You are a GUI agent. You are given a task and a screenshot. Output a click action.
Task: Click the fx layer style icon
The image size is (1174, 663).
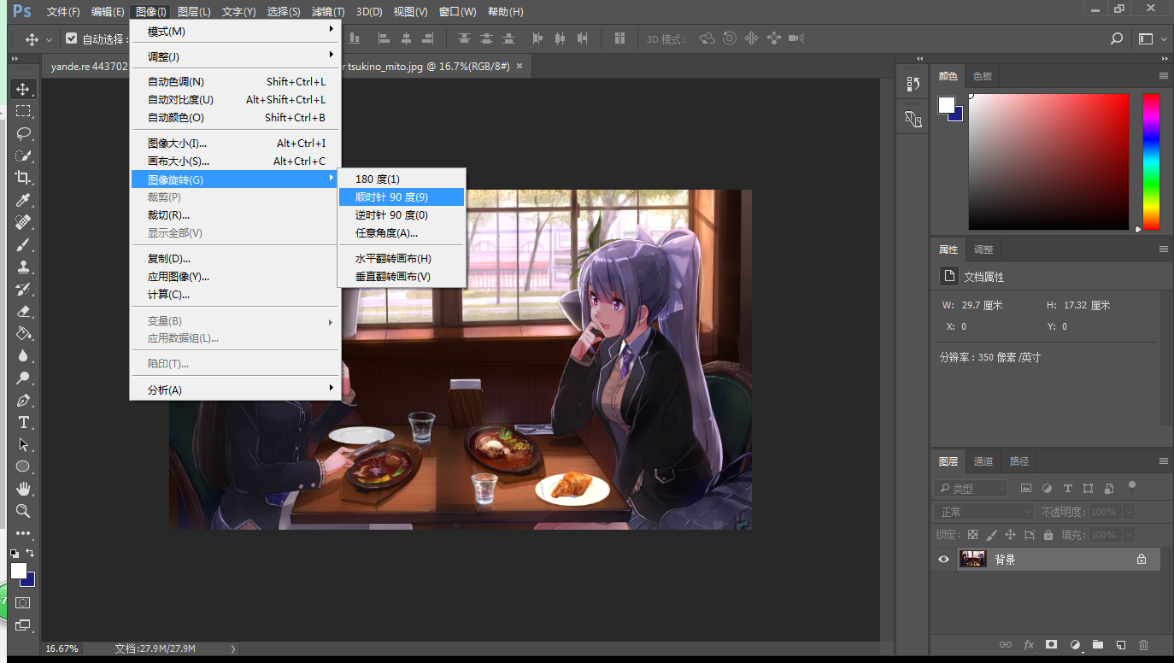click(x=1029, y=644)
